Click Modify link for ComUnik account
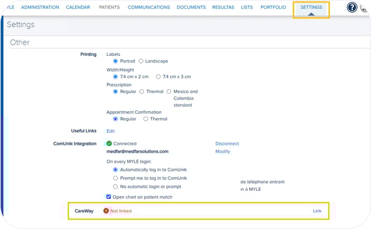Image resolution: width=371 pixels, height=229 pixels. click(223, 152)
